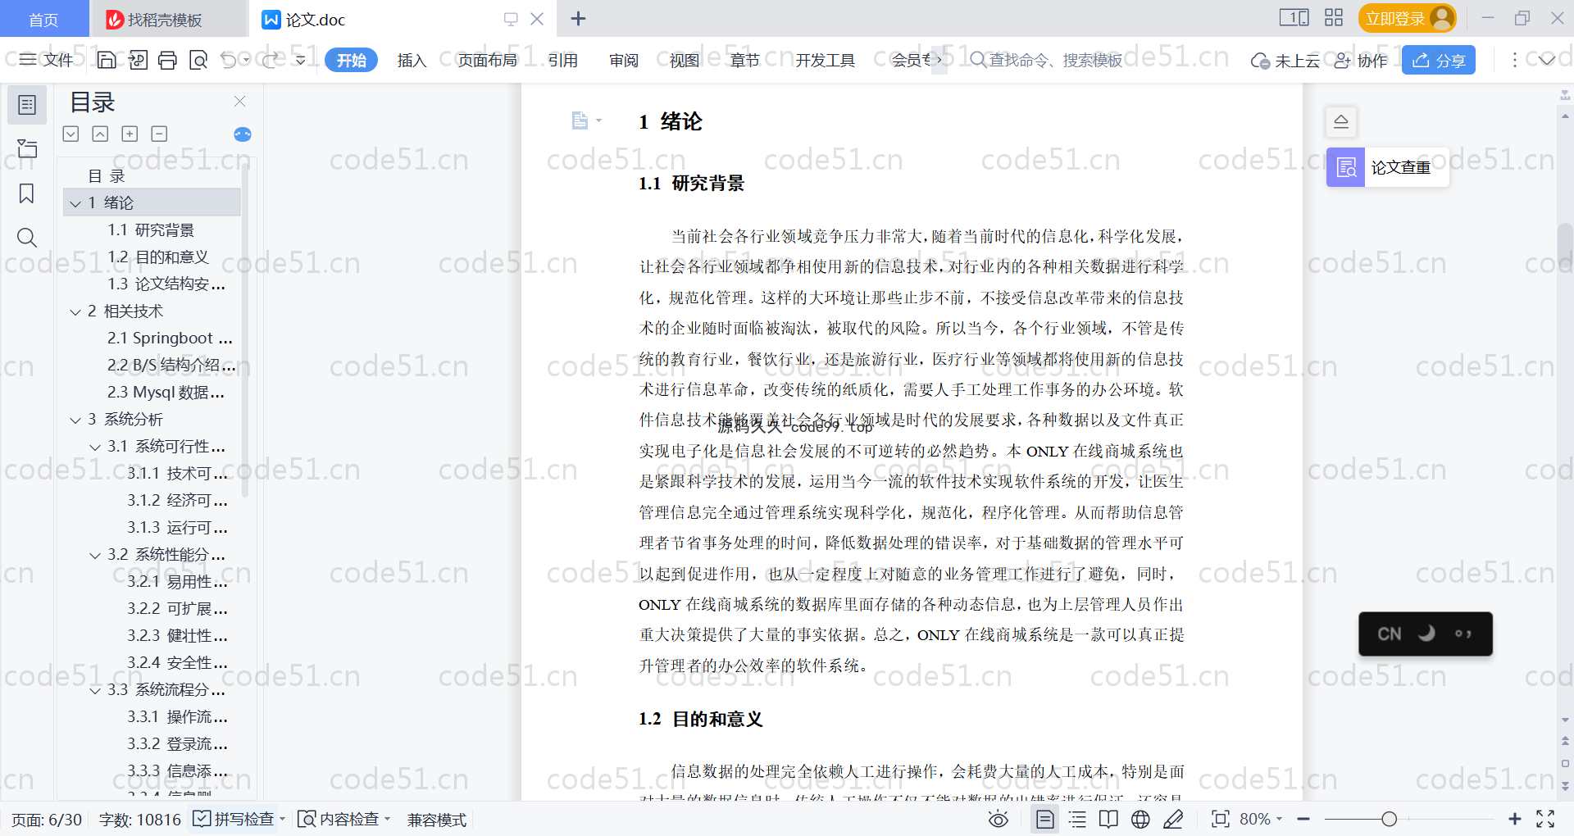This screenshot has width=1574, height=836.
Task: Collapse the 1 绪论 outline section
Action: (x=75, y=203)
